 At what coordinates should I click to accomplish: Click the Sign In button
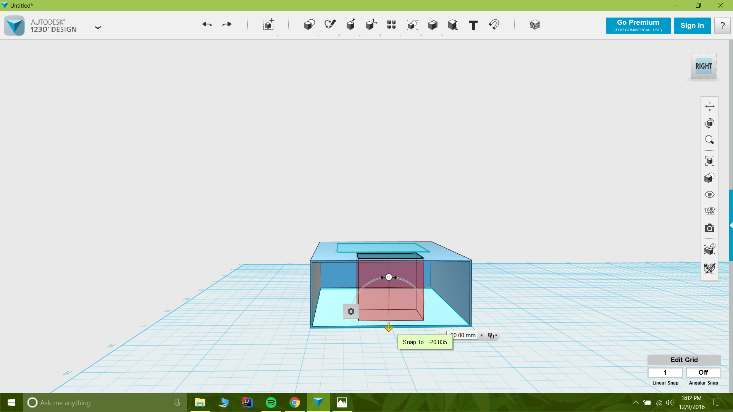click(692, 26)
